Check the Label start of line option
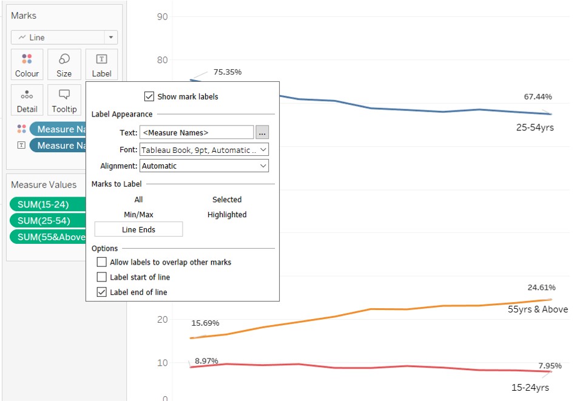Image resolution: width=580 pixels, height=401 pixels. (x=102, y=277)
